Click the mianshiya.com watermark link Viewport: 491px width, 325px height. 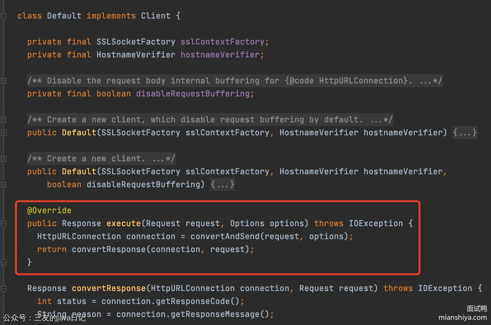[x=462, y=318]
